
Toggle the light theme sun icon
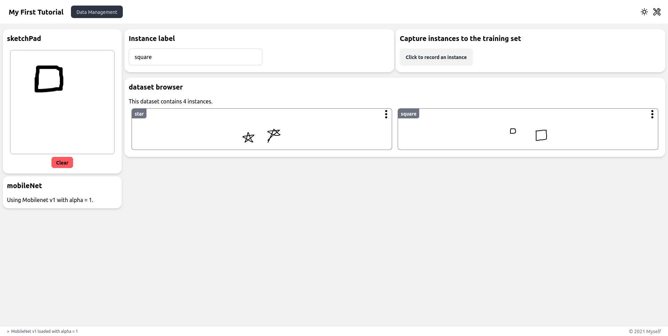pyautogui.click(x=644, y=12)
